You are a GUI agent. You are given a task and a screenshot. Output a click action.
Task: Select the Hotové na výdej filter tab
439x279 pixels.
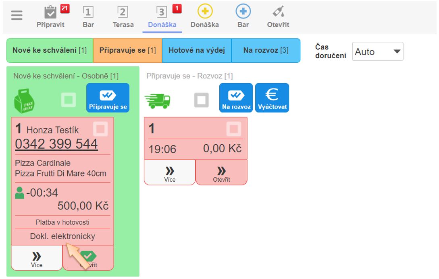click(x=196, y=51)
